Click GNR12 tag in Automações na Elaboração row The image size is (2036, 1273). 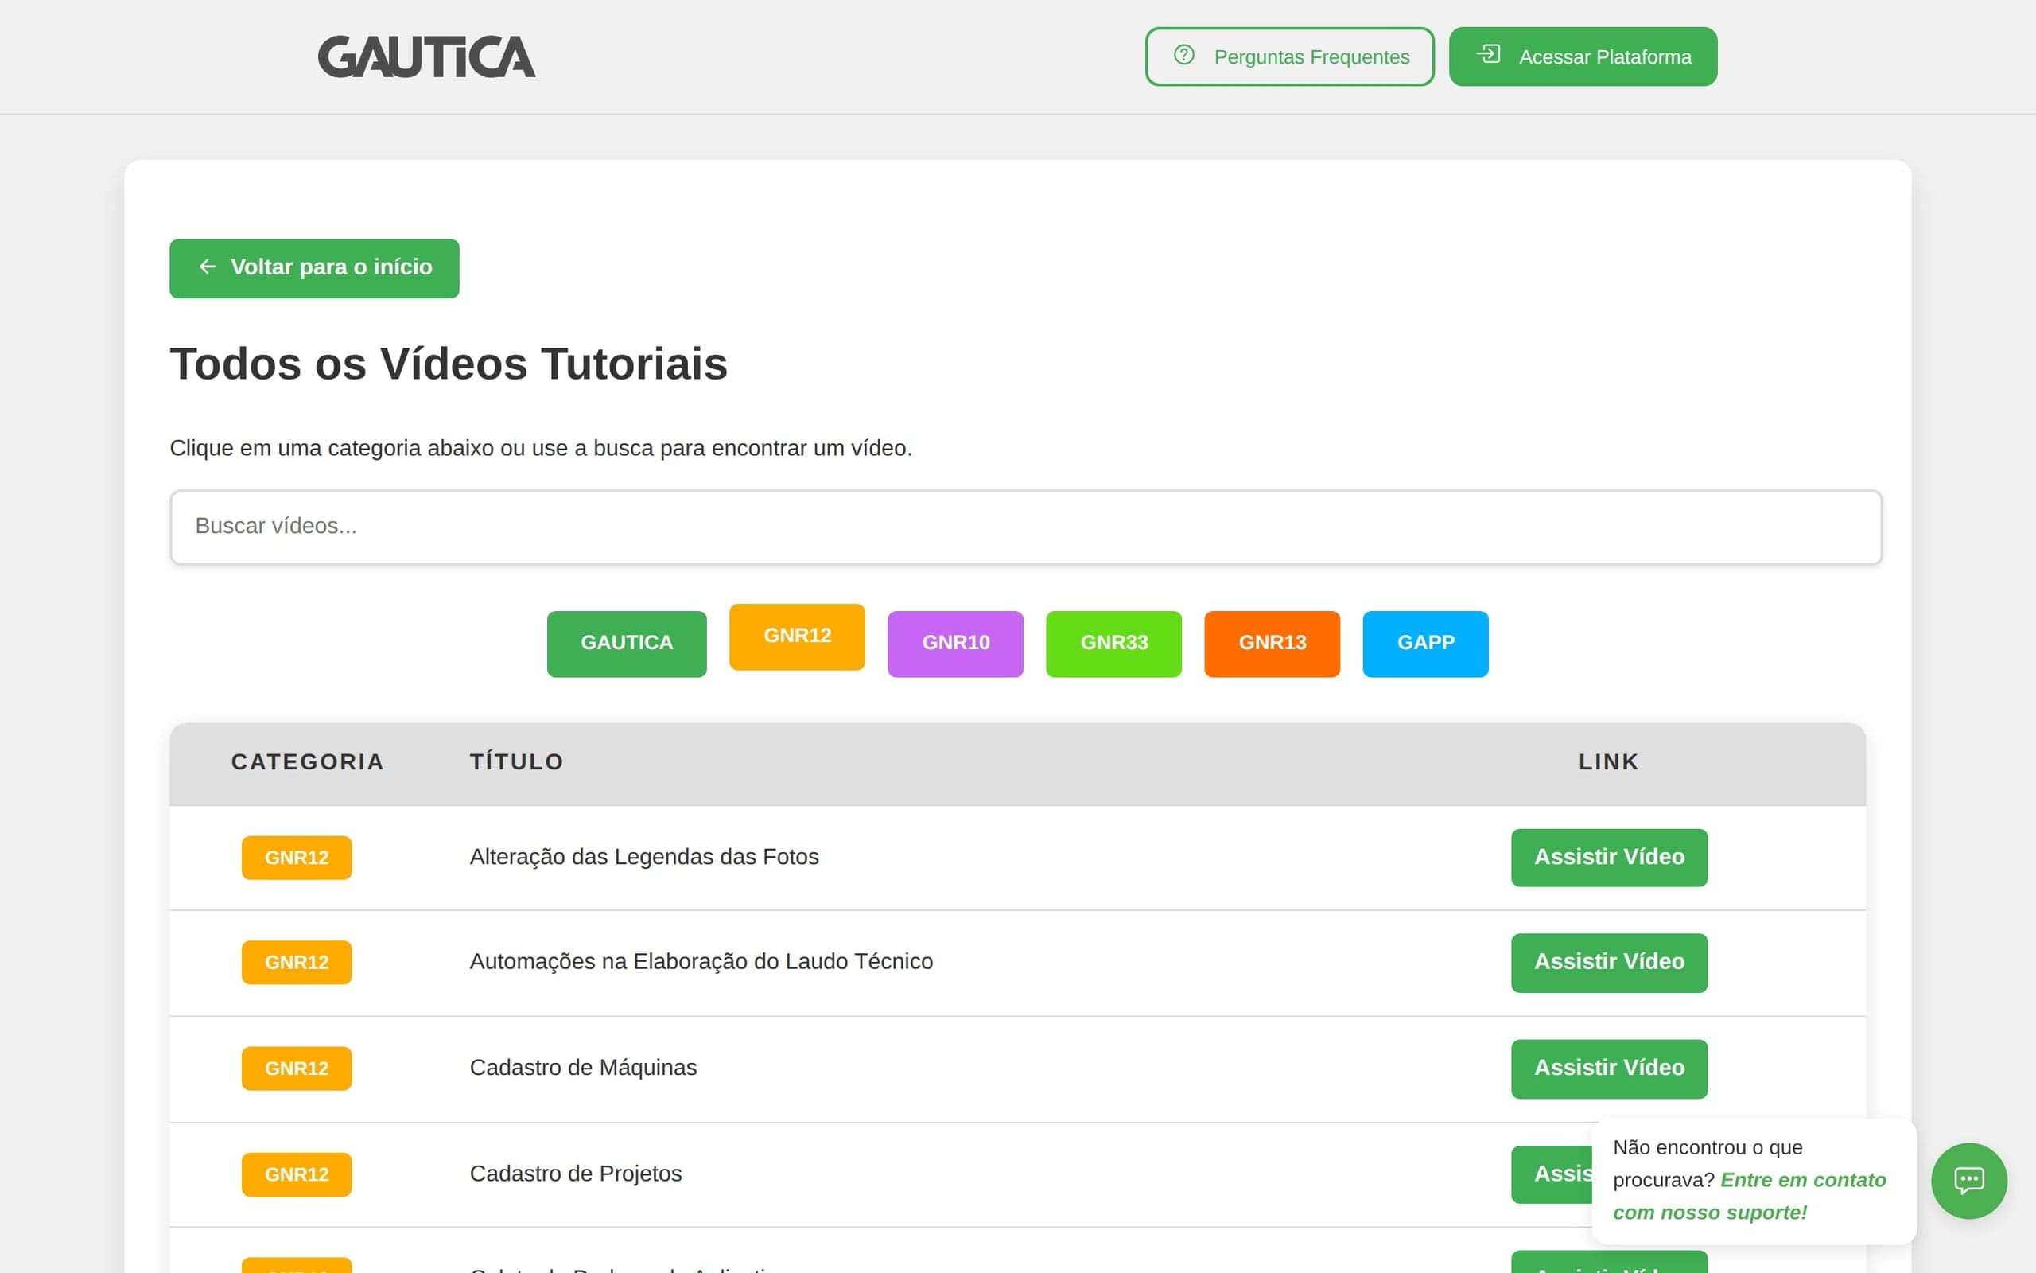(x=297, y=963)
